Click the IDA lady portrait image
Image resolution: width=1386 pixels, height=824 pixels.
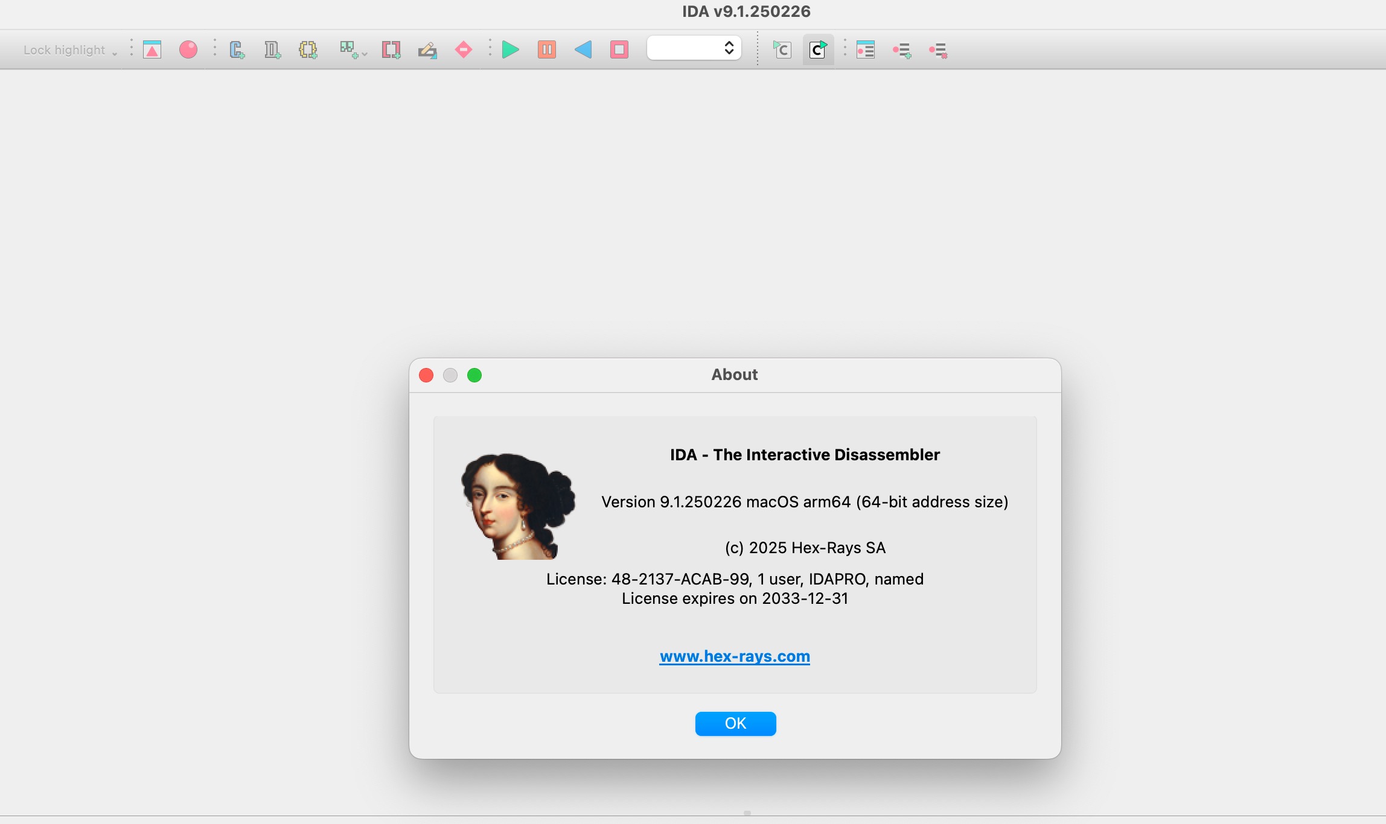(518, 507)
